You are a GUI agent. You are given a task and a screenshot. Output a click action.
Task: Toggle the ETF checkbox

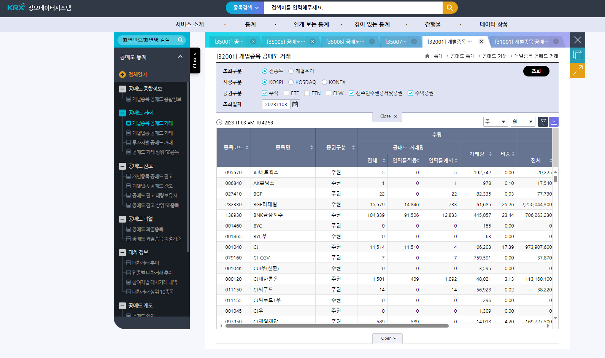(286, 93)
